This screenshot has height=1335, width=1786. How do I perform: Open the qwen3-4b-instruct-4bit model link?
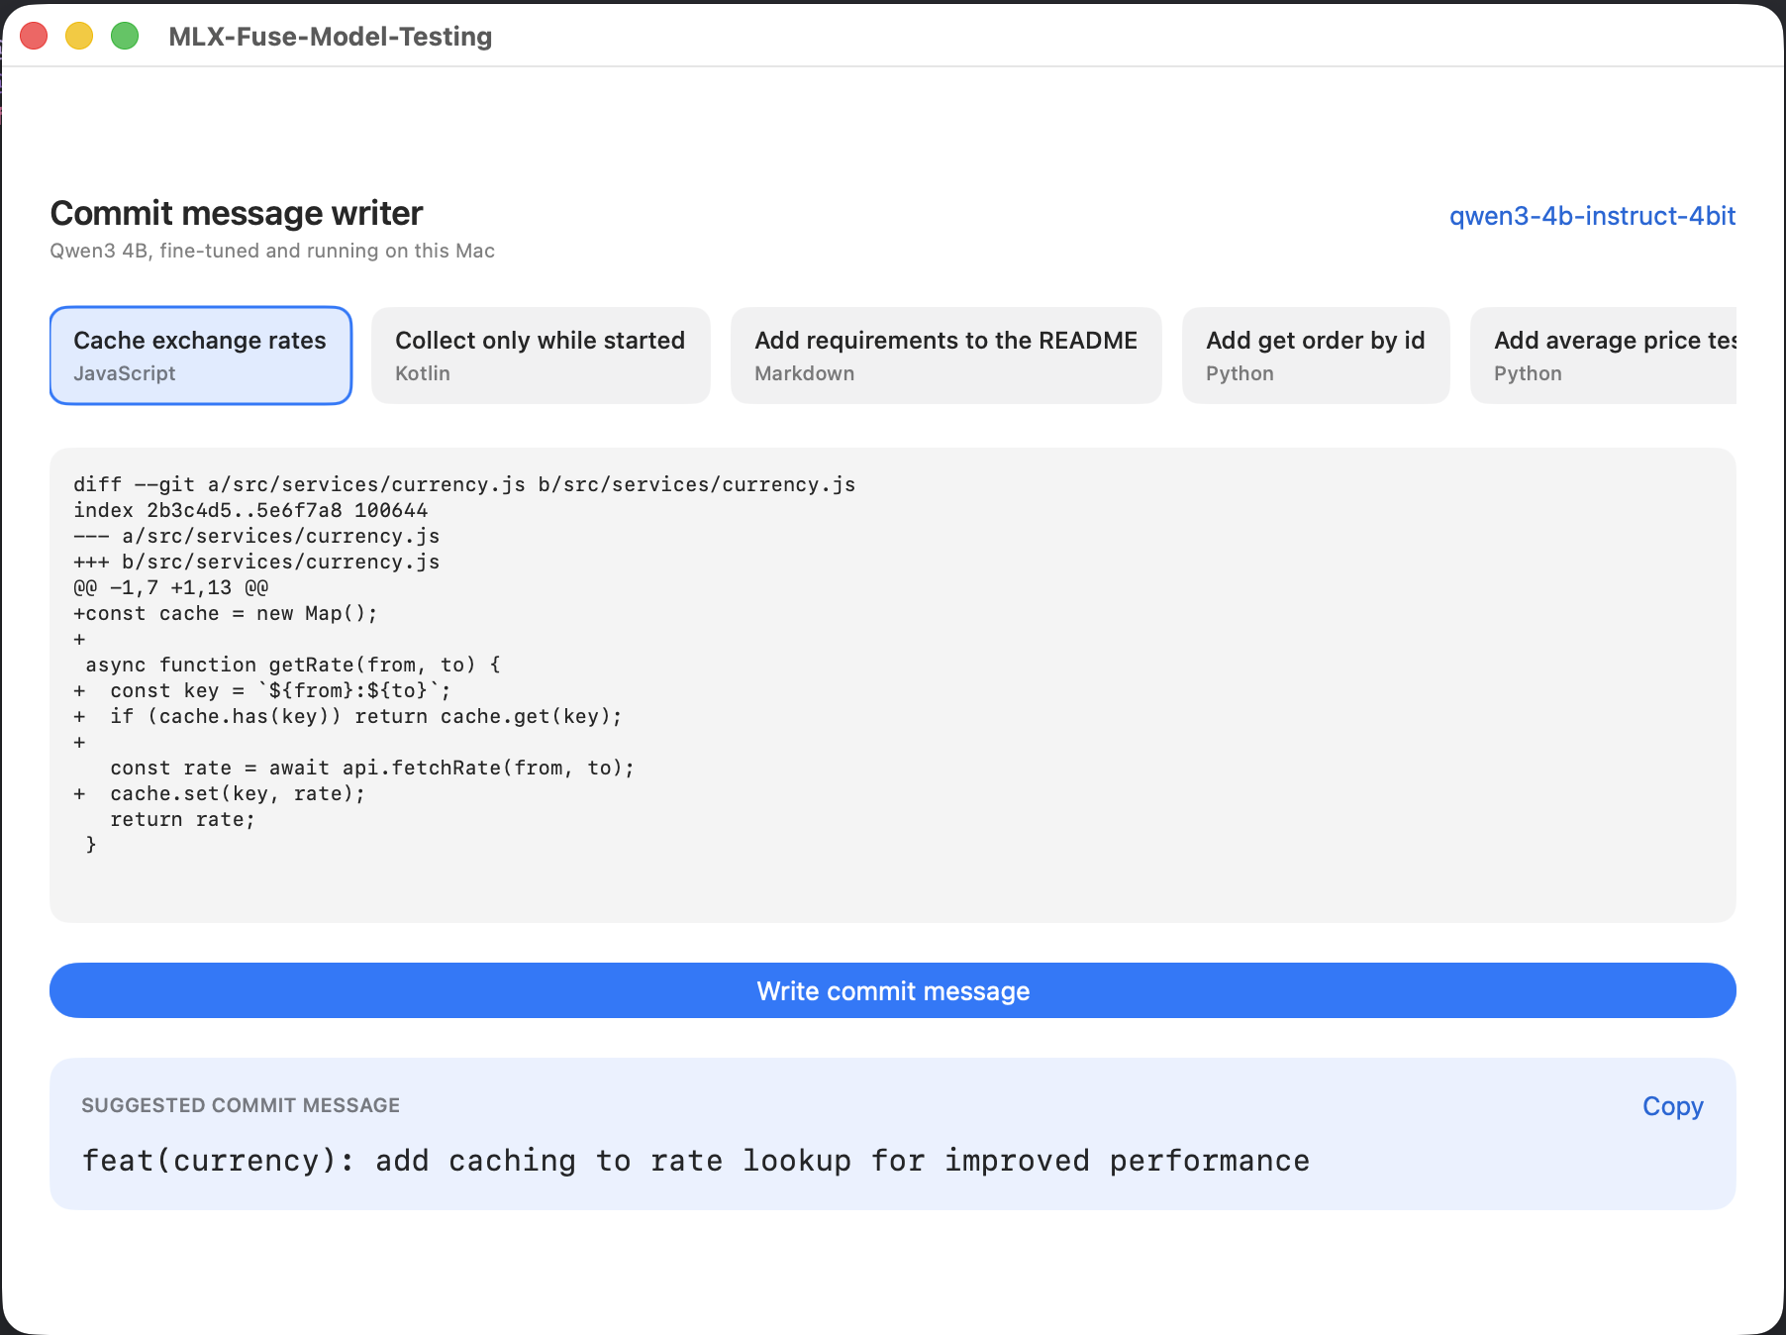[x=1592, y=216]
